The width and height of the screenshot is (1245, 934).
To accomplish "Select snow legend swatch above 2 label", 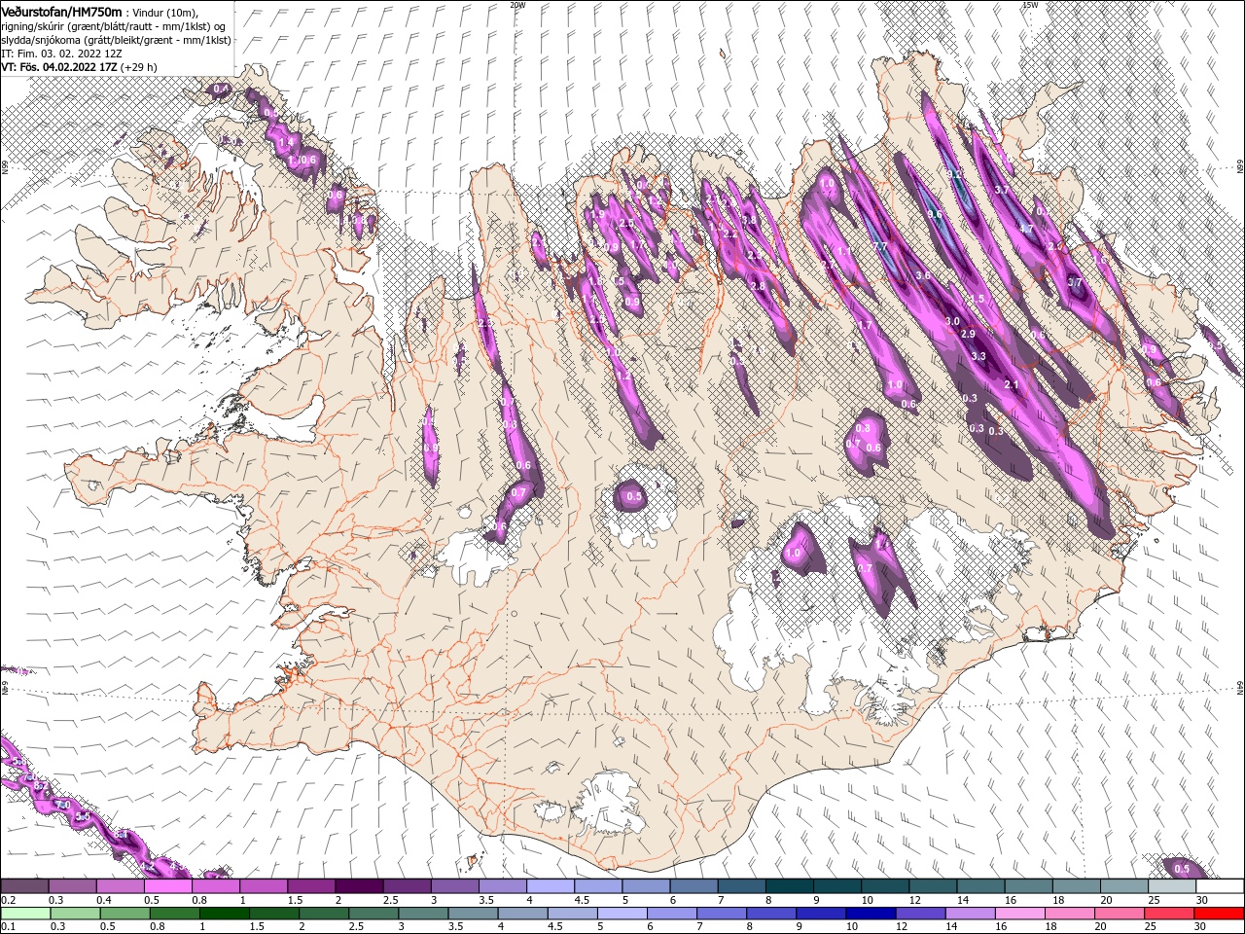I will pyautogui.click(x=359, y=886).
